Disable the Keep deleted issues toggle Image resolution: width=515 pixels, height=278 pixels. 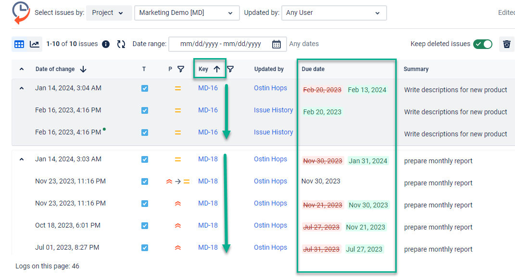point(484,43)
